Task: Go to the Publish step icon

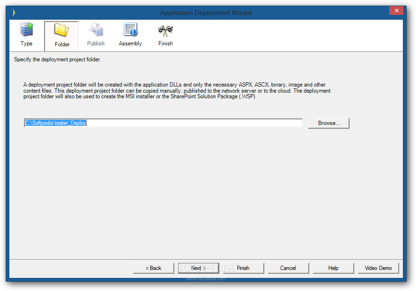Action: point(96,29)
